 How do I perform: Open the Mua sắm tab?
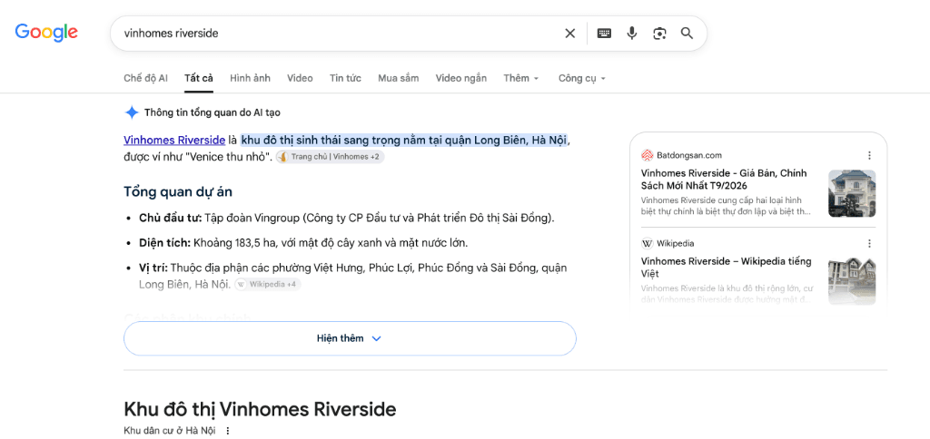[x=399, y=78]
